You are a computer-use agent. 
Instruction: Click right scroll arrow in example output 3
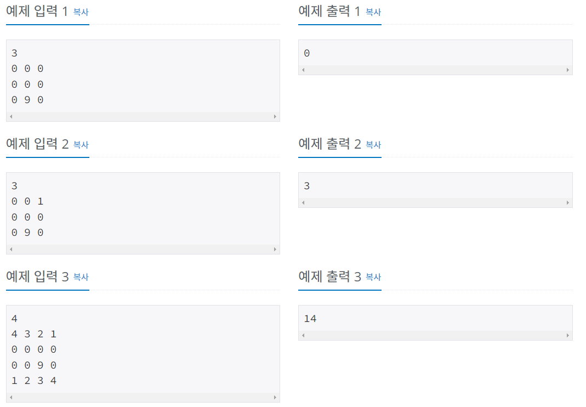568,335
